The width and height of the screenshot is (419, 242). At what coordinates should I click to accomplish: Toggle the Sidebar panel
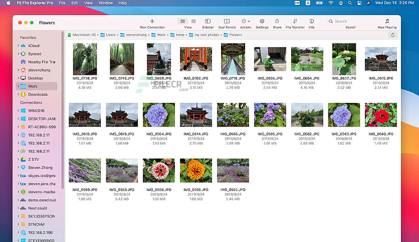click(207, 21)
